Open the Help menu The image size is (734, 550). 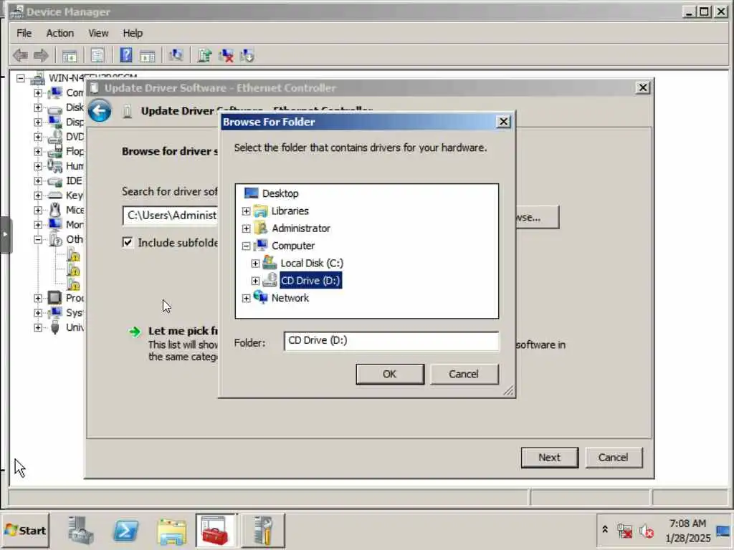point(133,33)
